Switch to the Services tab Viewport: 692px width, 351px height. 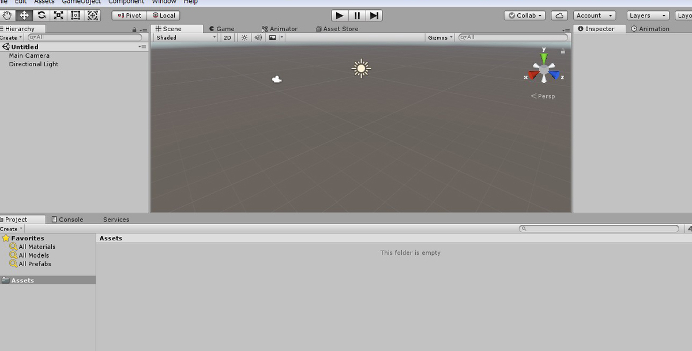[116, 220]
